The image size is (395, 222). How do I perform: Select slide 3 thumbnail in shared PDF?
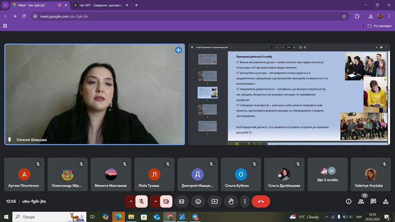coord(208,93)
